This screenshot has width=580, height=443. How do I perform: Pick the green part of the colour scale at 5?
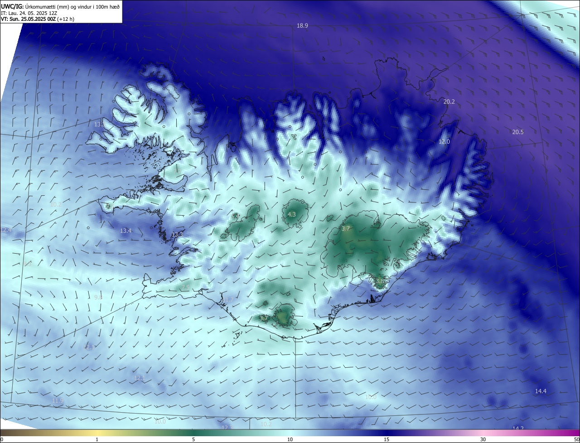(193, 433)
